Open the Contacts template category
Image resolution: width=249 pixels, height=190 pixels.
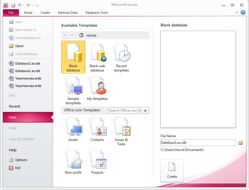pyautogui.click(x=97, y=129)
